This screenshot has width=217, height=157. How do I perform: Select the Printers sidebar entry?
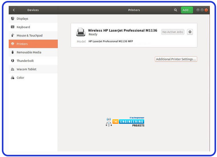[x=33, y=44]
